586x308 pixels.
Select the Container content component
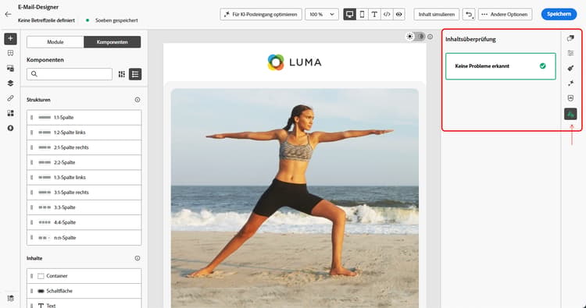84,276
